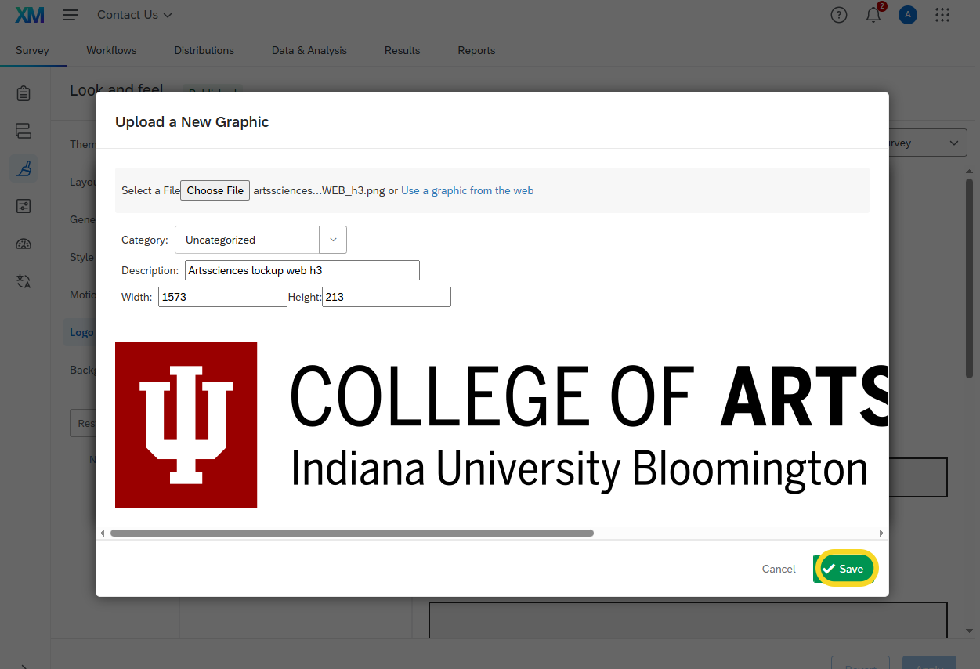980x669 pixels.
Task: Switch to the Workflows tab
Action: pyautogui.click(x=111, y=50)
